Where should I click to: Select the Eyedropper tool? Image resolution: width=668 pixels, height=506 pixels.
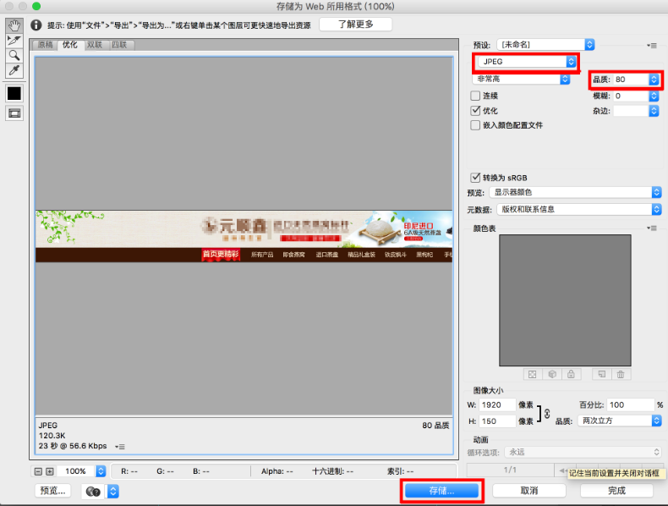14,70
